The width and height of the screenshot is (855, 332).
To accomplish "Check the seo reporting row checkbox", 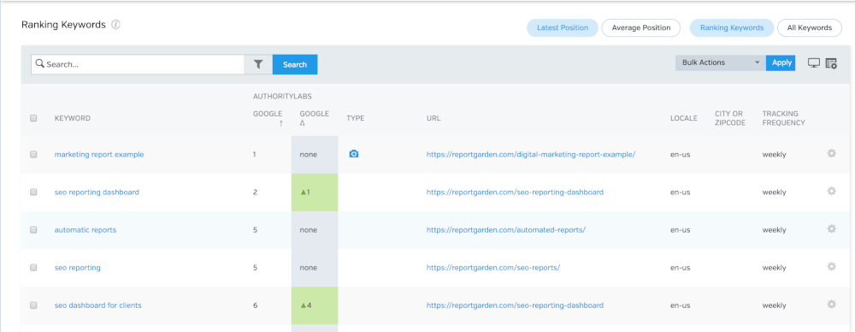I will click(x=33, y=268).
